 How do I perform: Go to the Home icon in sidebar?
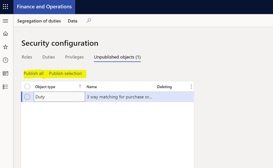point(5,34)
